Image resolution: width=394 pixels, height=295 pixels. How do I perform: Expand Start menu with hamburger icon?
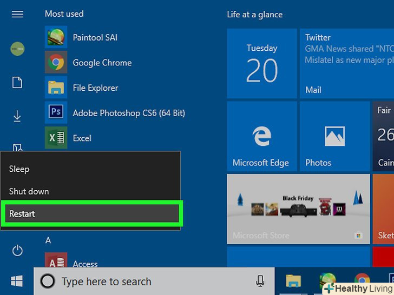17,14
